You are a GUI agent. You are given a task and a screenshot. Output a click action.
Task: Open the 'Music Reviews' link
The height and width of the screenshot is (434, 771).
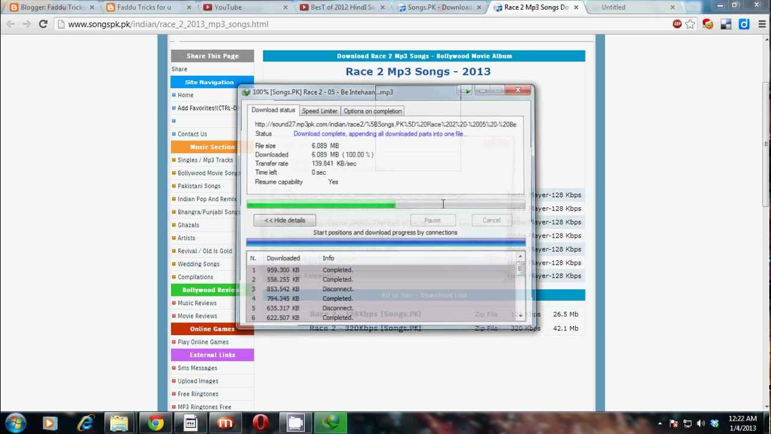tap(197, 303)
